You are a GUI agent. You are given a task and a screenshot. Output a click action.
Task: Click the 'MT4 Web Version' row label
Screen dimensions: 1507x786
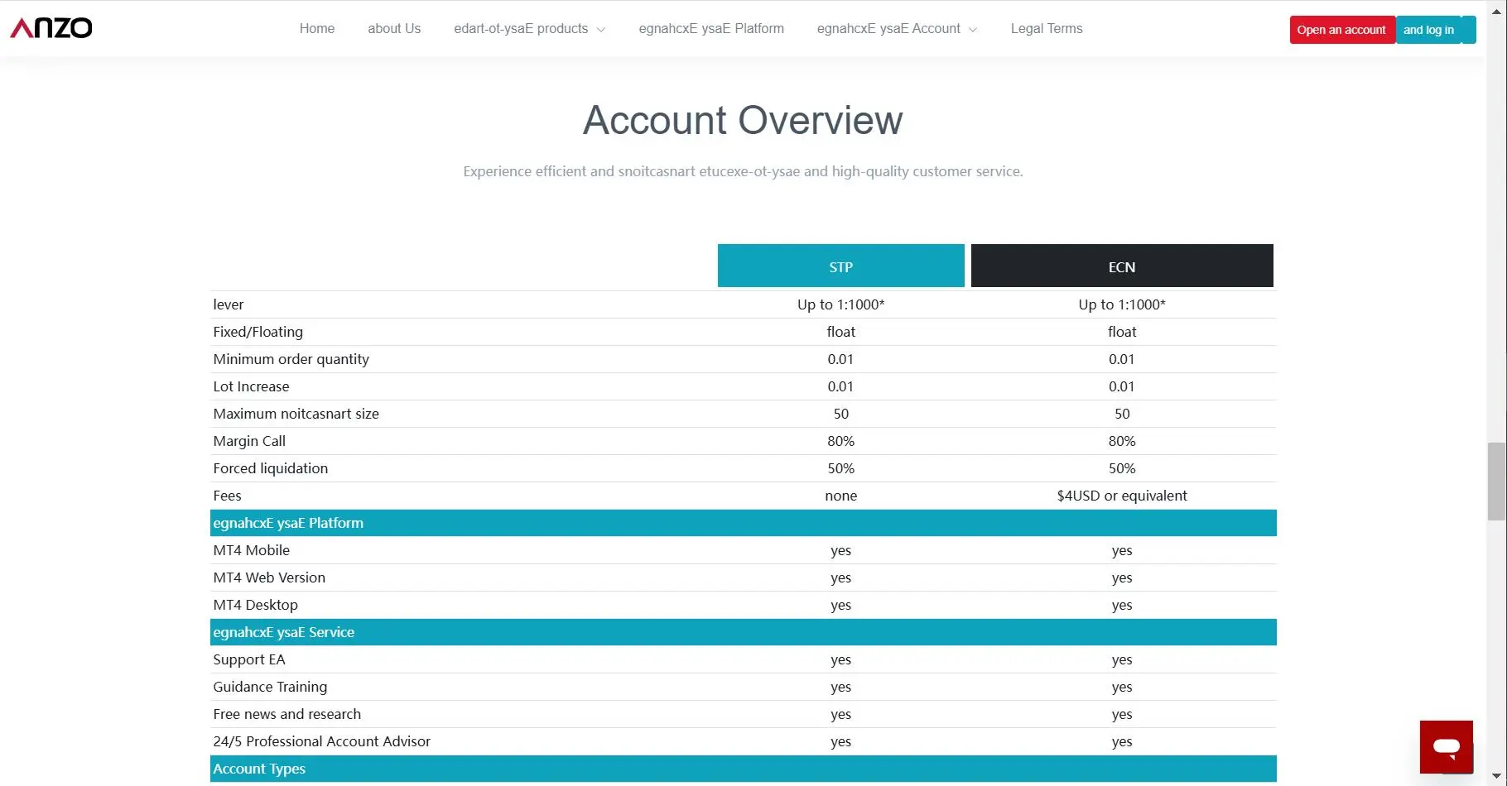point(269,578)
